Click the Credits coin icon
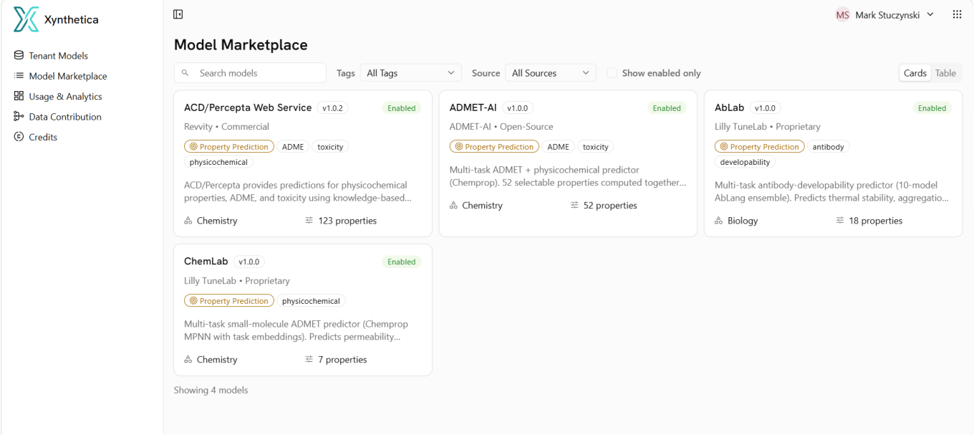The width and height of the screenshot is (974, 435). click(x=19, y=137)
